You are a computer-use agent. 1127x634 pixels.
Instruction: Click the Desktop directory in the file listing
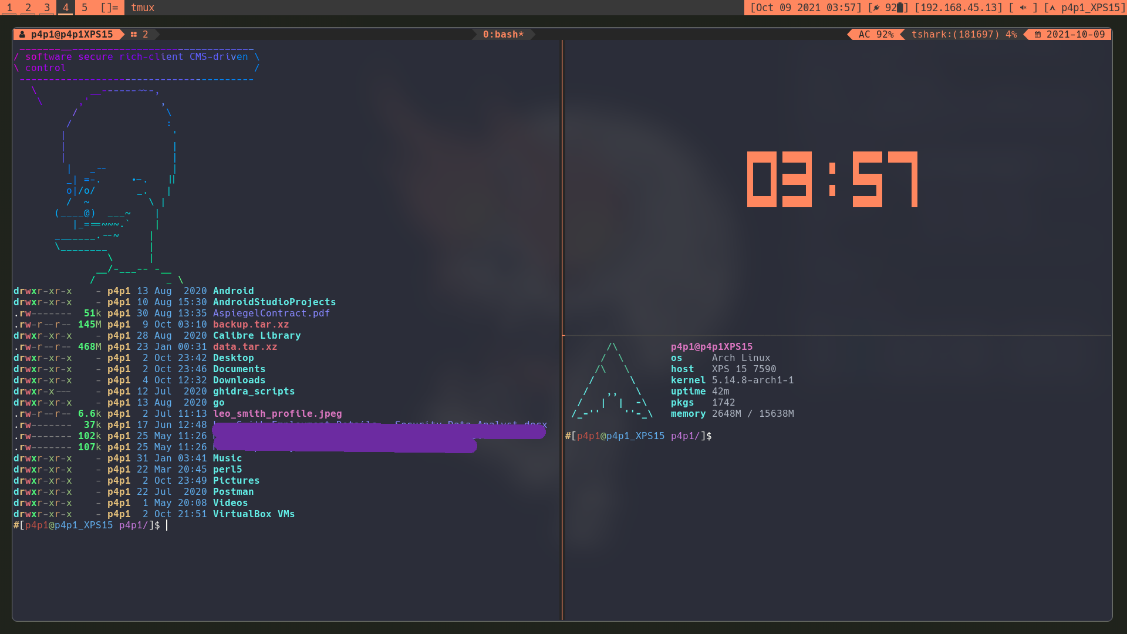pos(233,358)
